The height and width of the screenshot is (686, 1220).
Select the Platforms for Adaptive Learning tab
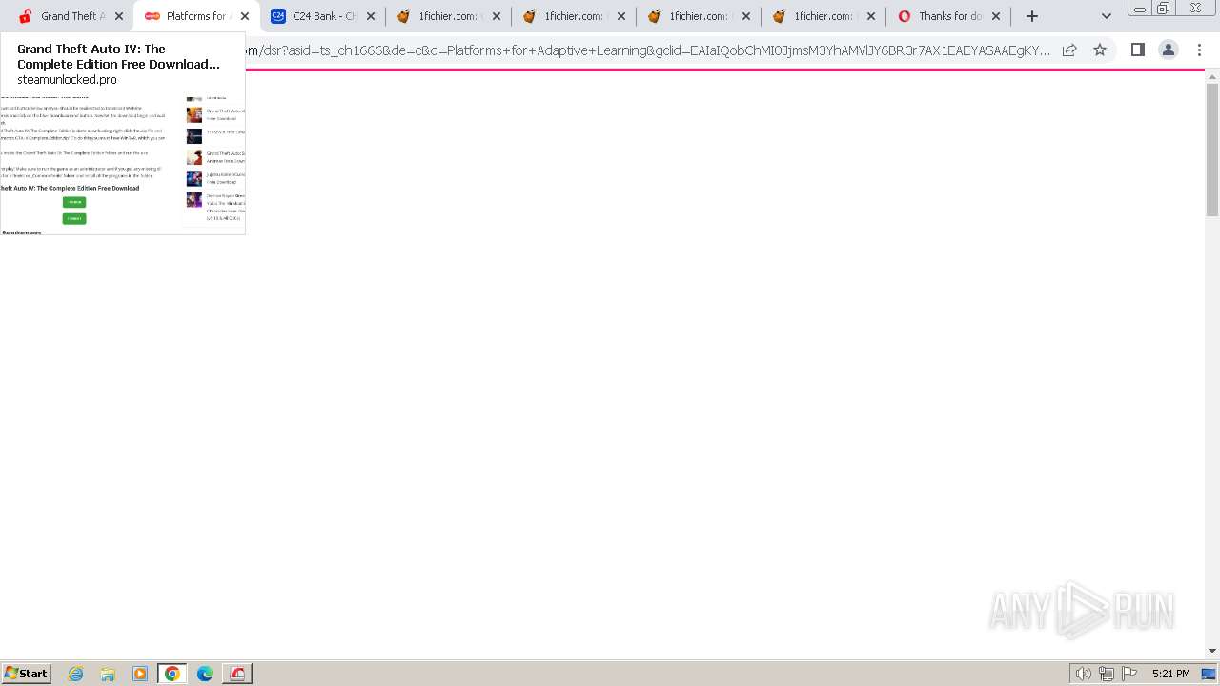[196, 16]
